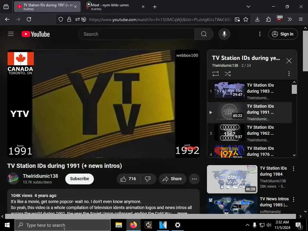This screenshot has width=308, height=231.
Task: Open recommended TV Station IDs during 1984 video
Action: [232, 179]
